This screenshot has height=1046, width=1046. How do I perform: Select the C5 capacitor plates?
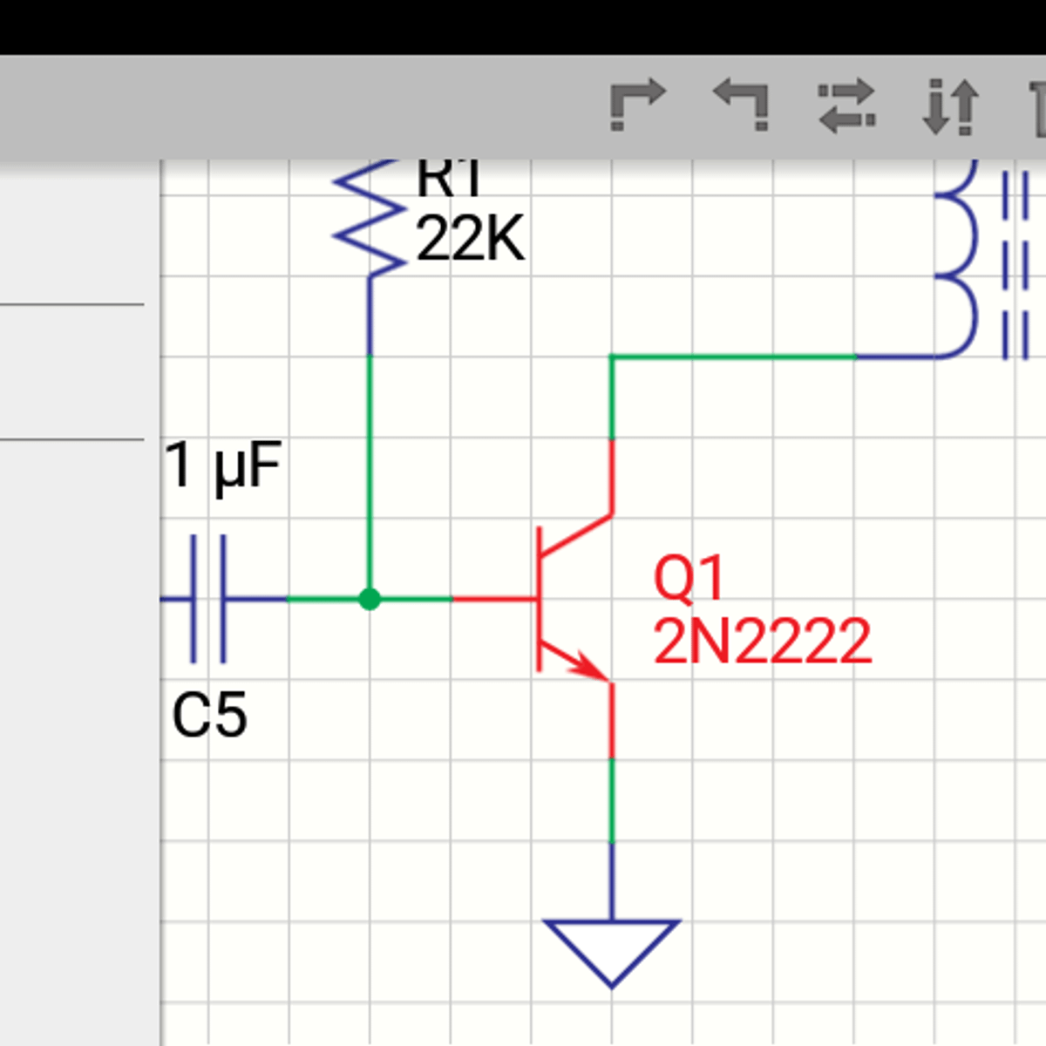click(x=208, y=599)
